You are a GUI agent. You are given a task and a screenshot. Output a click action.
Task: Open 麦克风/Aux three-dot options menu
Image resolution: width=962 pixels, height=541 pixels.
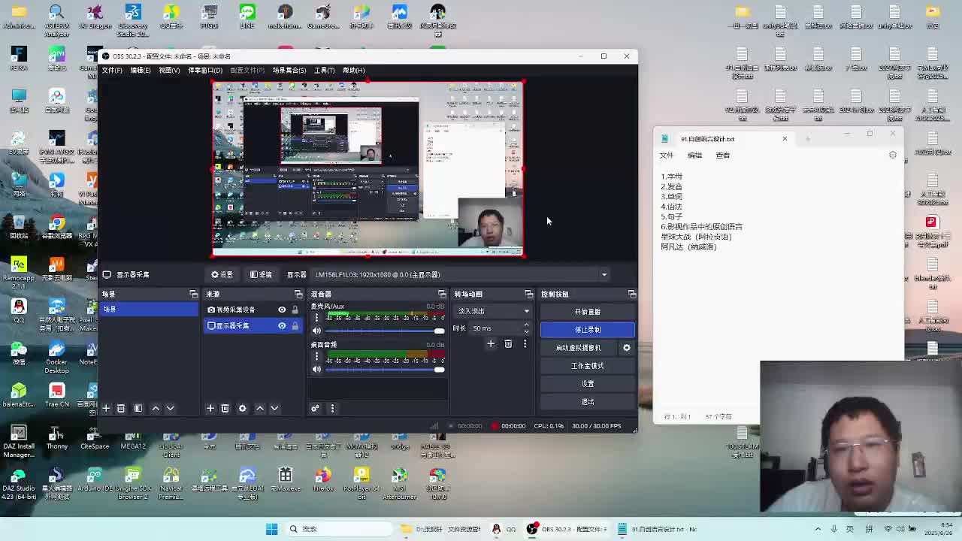tap(316, 318)
